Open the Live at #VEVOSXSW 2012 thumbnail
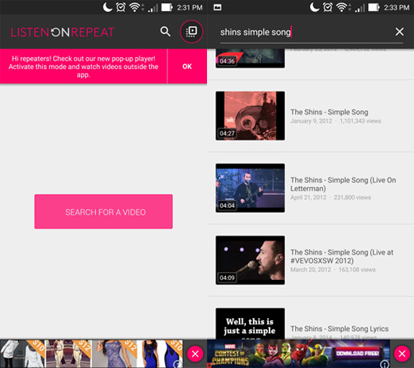Screen dimensions: 414x368 tap(250, 260)
